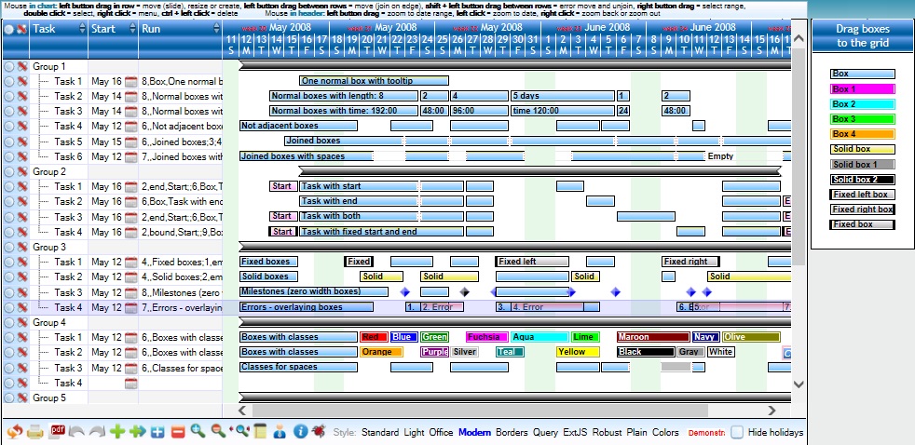Viewport: 915px width, 445px height.
Task: Select the Group 4 row with its circle selector
Action: tap(8, 322)
